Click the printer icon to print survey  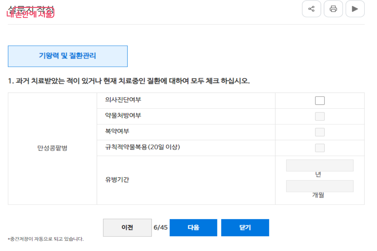[333, 9]
